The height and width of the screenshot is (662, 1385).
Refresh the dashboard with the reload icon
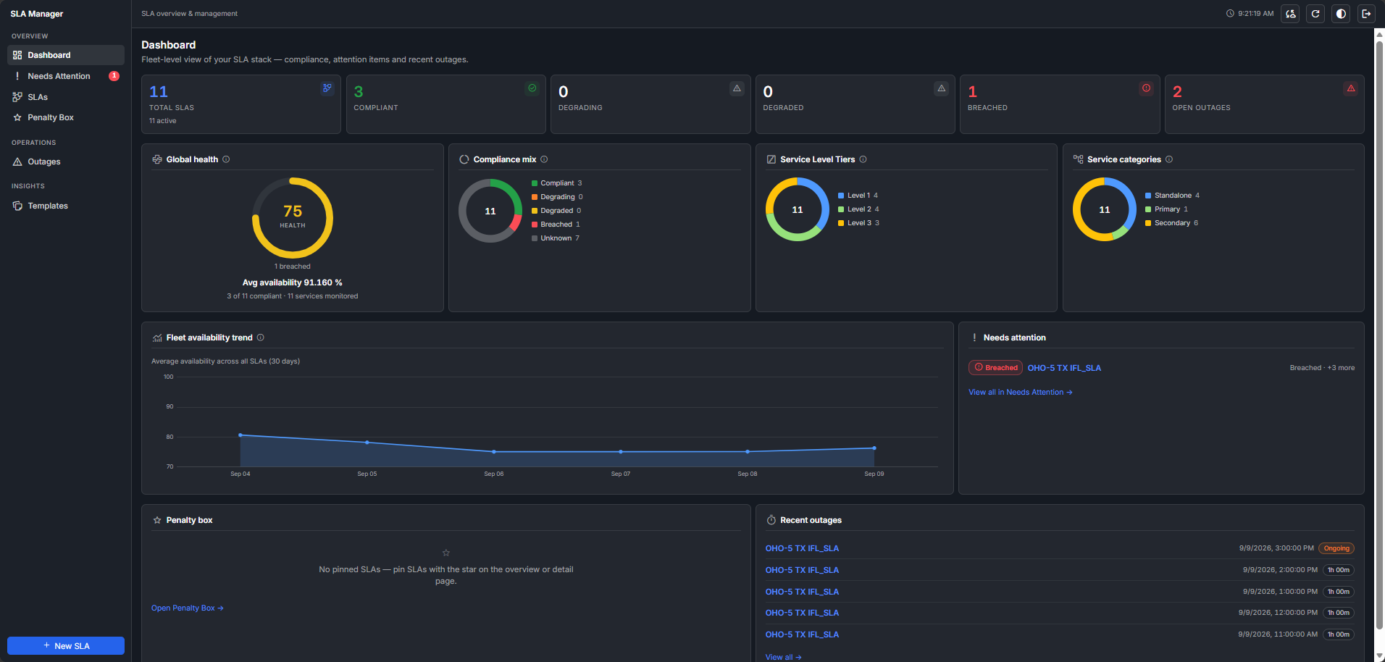coord(1315,14)
